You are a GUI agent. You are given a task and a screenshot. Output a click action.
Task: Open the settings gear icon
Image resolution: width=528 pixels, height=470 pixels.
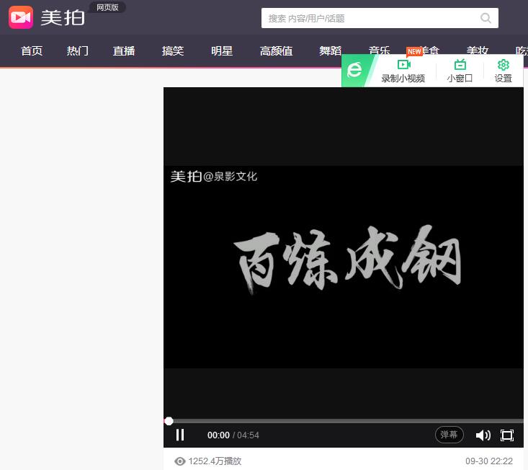click(x=503, y=65)
